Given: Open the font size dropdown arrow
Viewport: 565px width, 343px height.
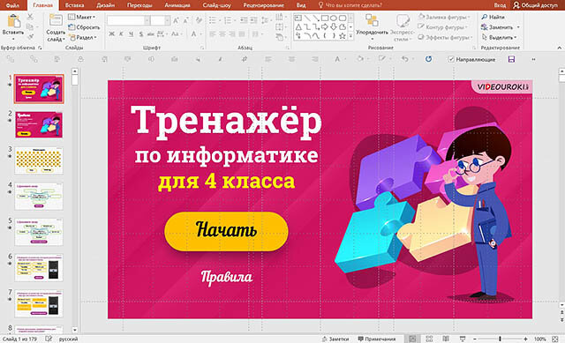Looking at the screenshot, I should (167, 20).
